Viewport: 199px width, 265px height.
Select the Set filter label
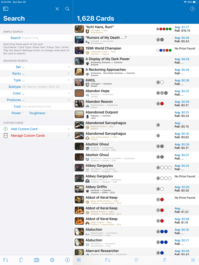pyautogui.click(x=18, y=67)
